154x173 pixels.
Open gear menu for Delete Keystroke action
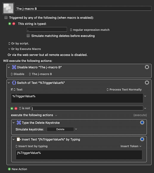pyautogui.click(x=142, y=123)
